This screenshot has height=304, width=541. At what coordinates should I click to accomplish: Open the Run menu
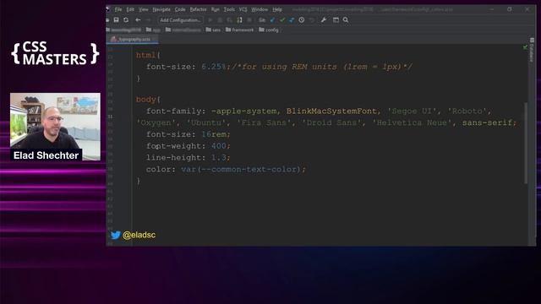pyautogui.click(x=216, y=9)
